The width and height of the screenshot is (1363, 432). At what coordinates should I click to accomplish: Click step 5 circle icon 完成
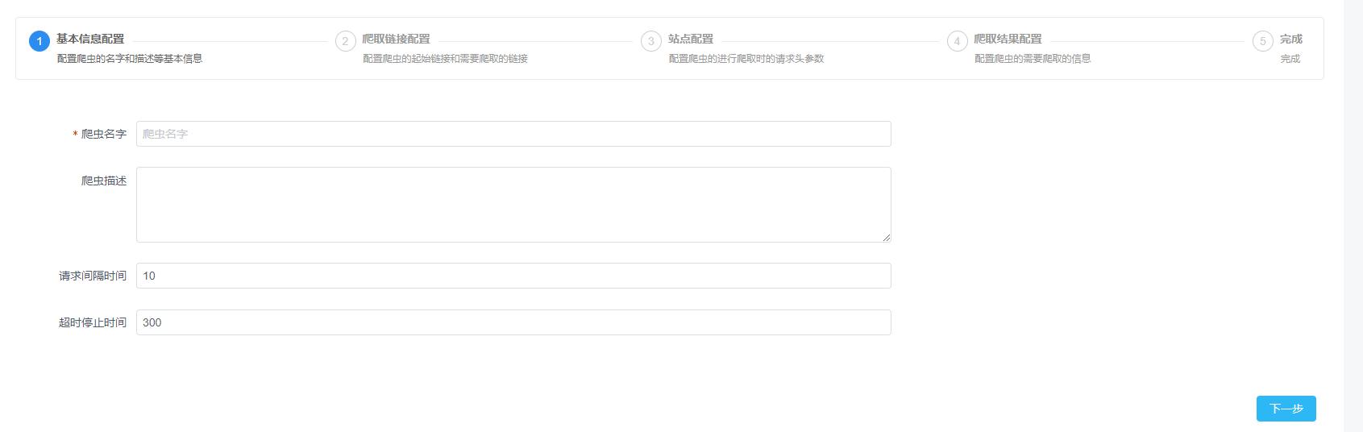[1262, 41]
